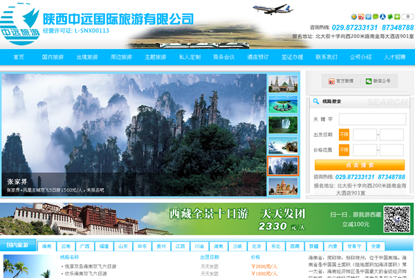Image resolution: width=415 pixels, height=278 pixels.
Task: Select the waterfall thumbnail in the slider
Action: (282, 124)
